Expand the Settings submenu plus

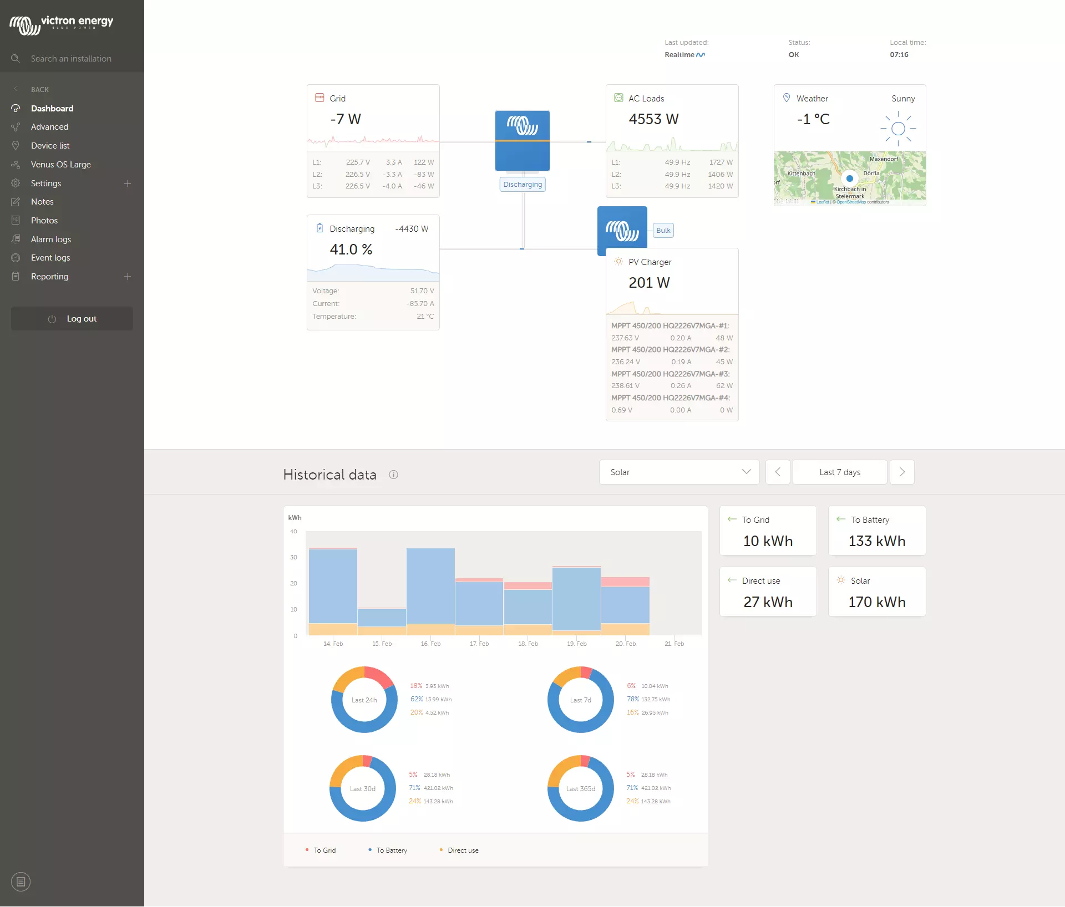coord(128,184)
